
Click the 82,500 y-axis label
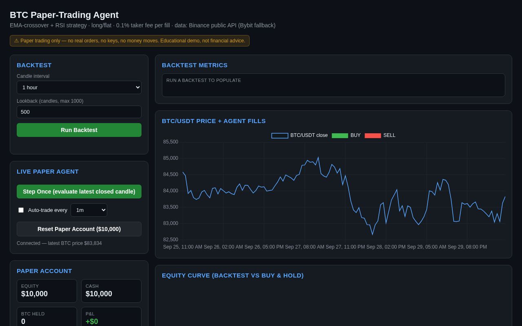[170, 240]
